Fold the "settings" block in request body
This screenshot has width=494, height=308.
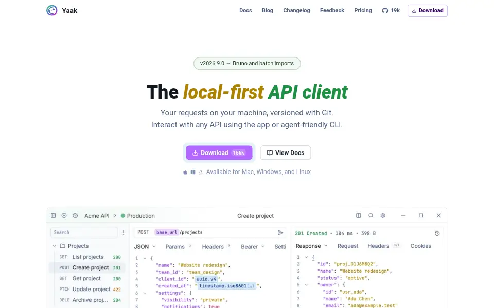[x=145, y=293]
